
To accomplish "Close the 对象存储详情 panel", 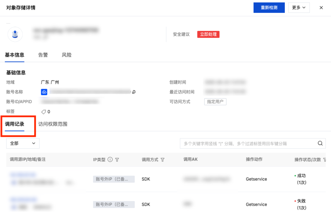I will coord(321,8).
